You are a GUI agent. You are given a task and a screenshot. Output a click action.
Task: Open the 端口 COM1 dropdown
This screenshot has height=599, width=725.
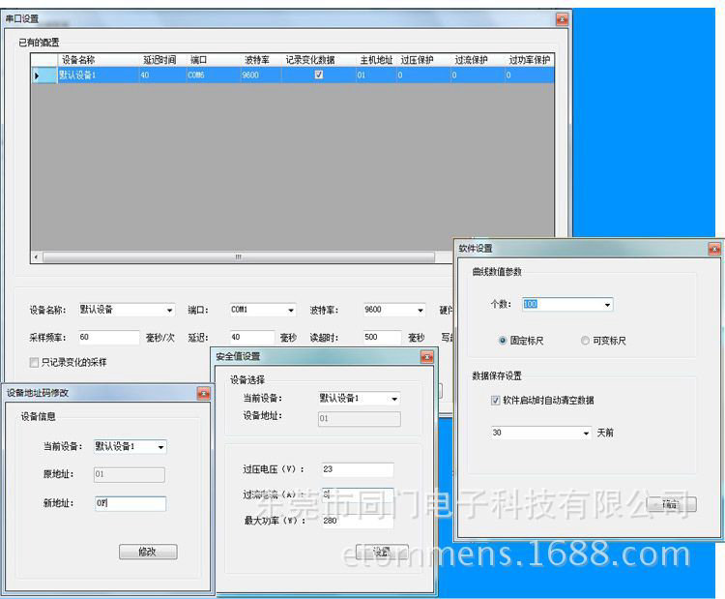[290, 311]
